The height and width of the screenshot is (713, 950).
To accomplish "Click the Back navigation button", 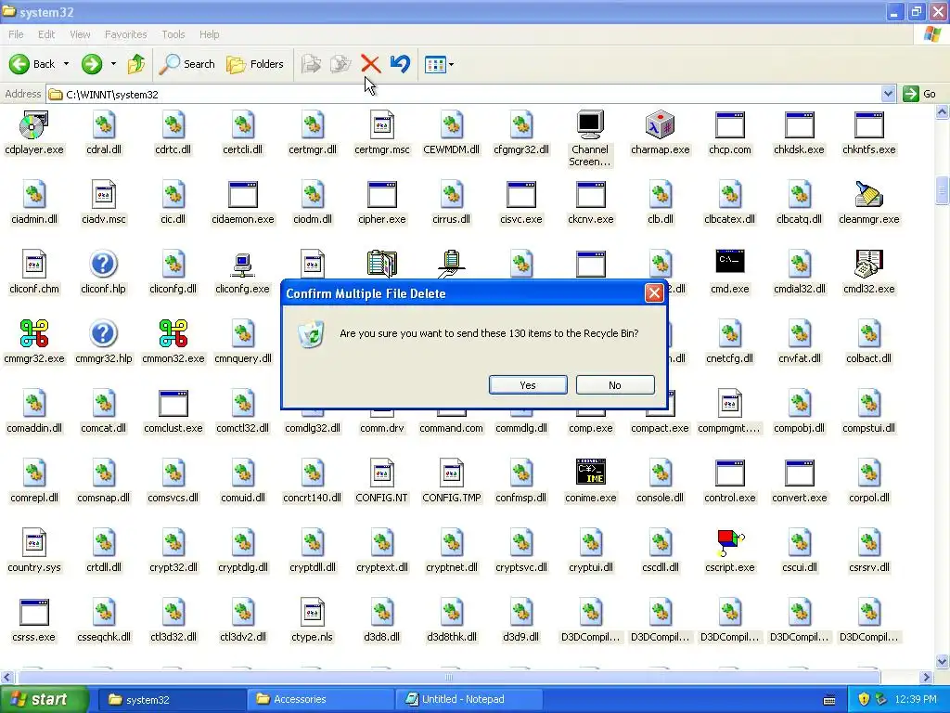I will point(32,64).
